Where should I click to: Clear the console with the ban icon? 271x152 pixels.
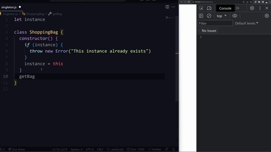click(x=209, y=16)
